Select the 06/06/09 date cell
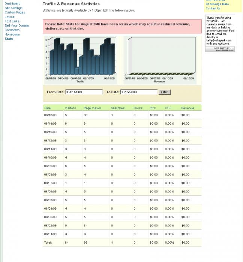243x262 pixels. (x=50, y=192)
